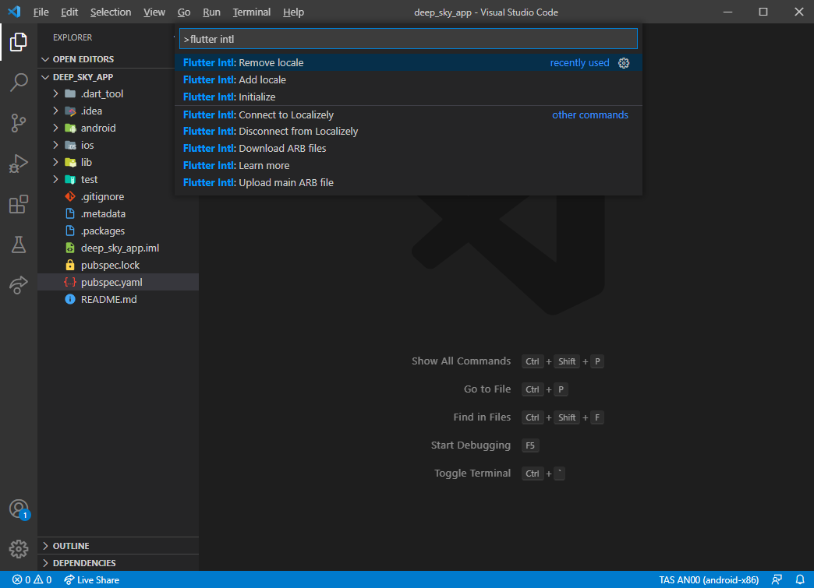Click the command palette input field
This screenshot has width=814, height=588.
(408, 39)
